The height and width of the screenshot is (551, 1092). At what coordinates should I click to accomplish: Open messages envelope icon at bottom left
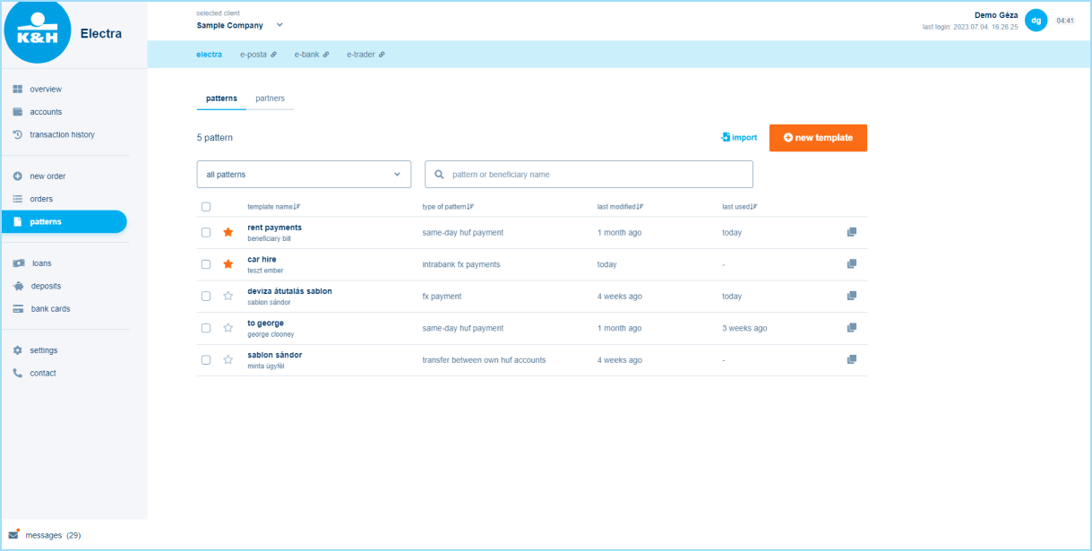[x=13, y=535]
